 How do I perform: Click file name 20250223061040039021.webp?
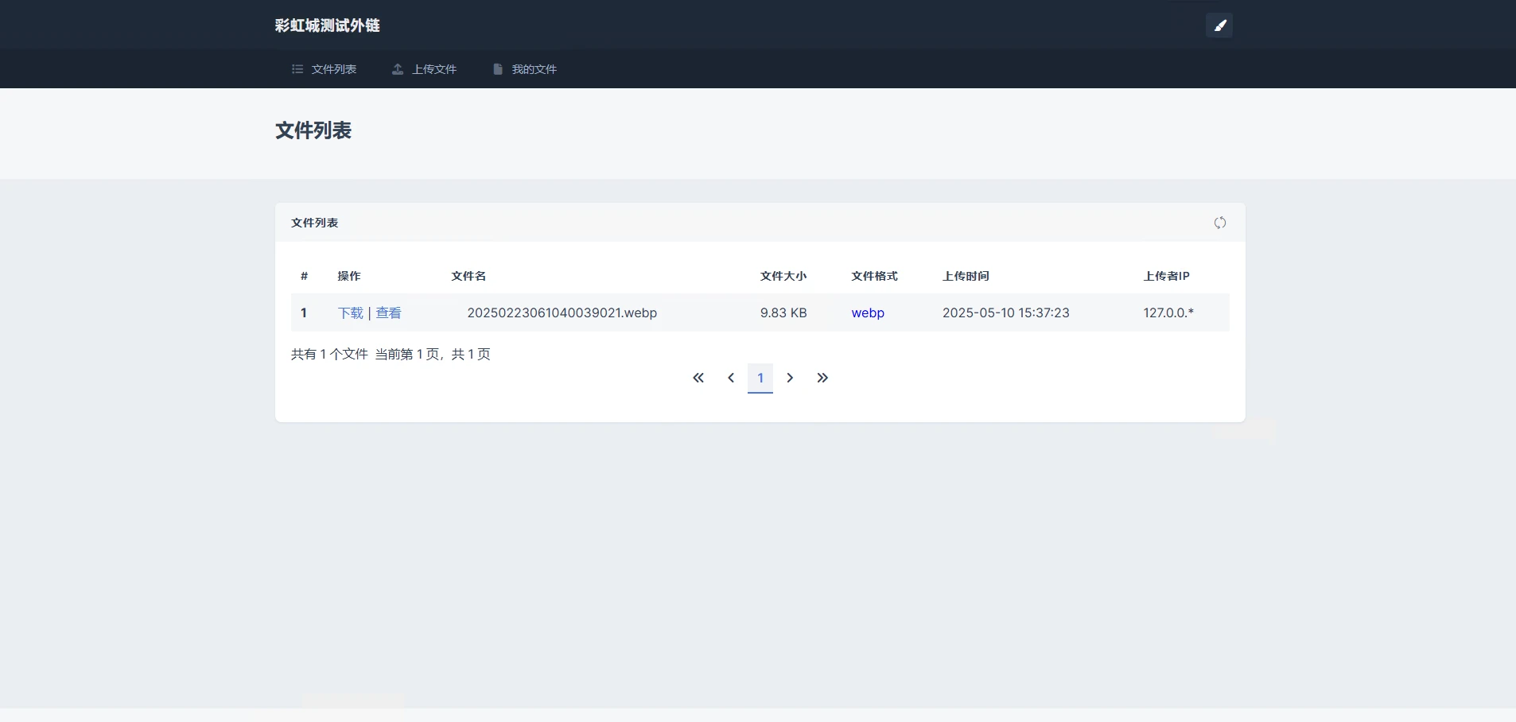coord(562,313)
